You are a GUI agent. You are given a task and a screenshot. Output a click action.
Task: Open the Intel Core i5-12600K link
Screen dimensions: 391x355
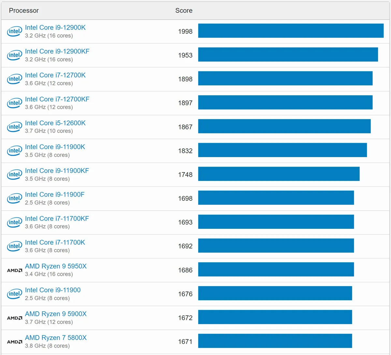[x=55, y=123]
